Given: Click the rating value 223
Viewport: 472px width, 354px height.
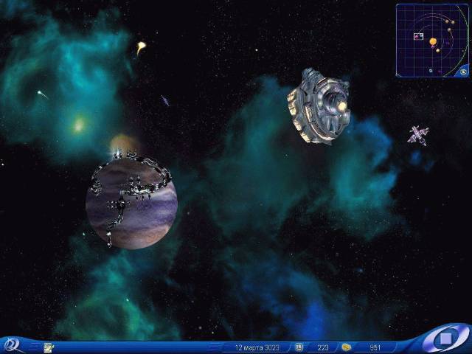Looking at the screenshot, I should click(x=323, y=347).
